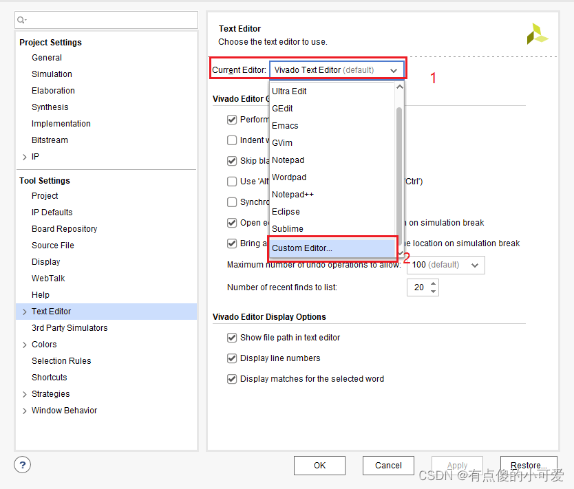This screenshot has height=489, width=574.
Task: Expand the Text Editor tree node
Action: tap(25, 312)
